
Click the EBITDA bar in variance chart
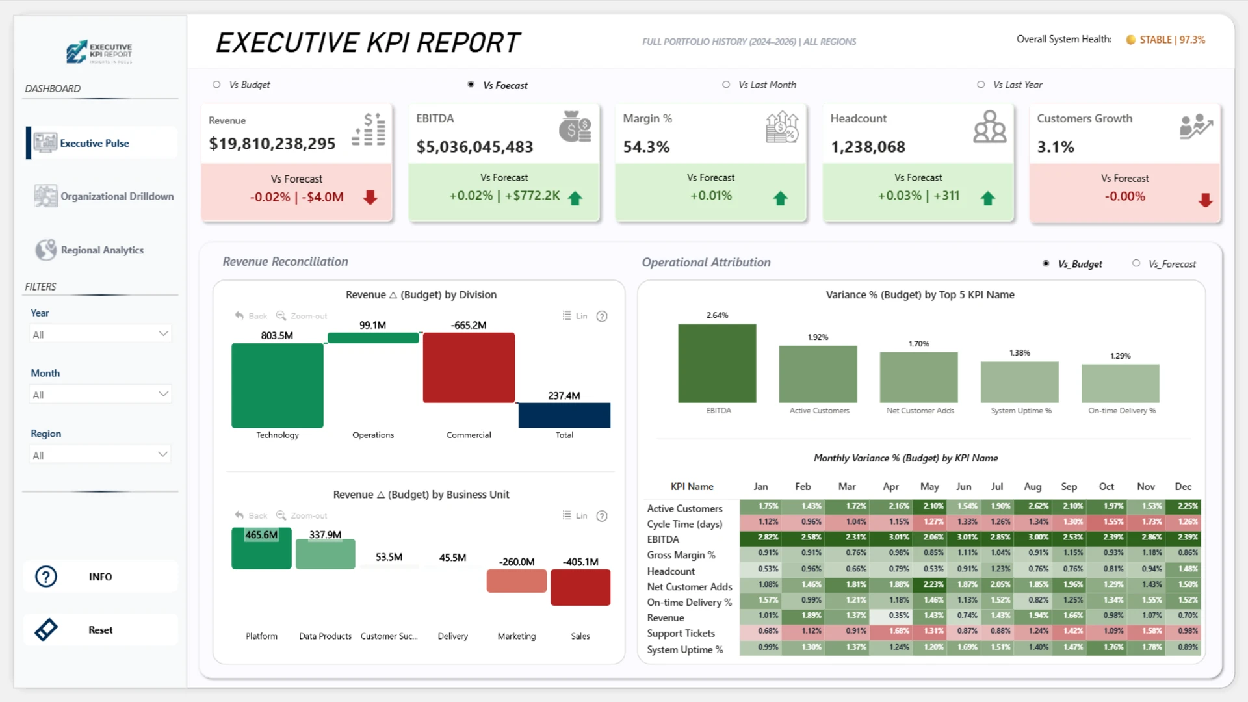pyautogui.click(x=717, y=364)
